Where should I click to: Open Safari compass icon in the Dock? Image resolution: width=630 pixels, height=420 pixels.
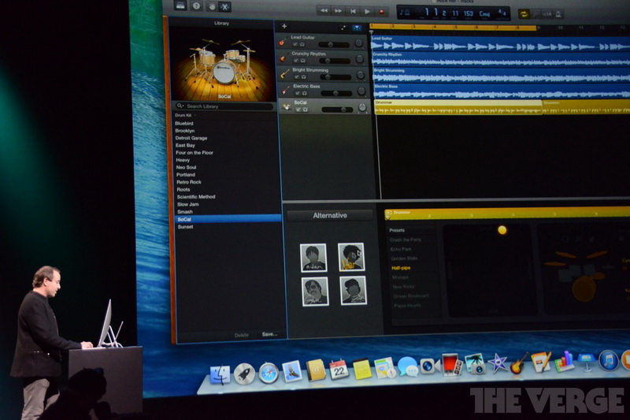(x=269, y=373)
